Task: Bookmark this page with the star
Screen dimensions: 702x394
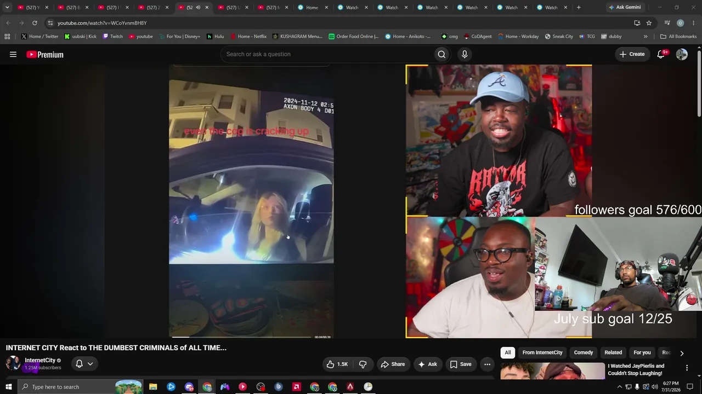Action: 649,23
